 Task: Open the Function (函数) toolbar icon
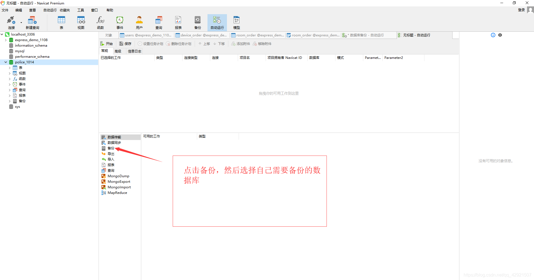(x=100, y=22)
